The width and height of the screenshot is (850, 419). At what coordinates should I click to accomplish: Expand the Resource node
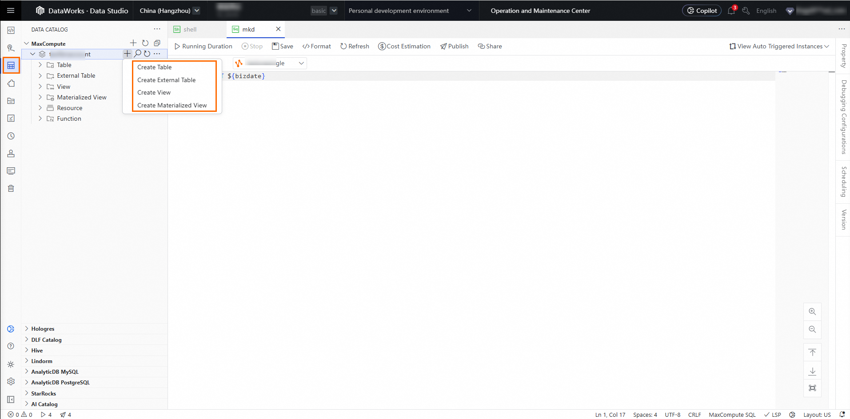coord(40,108)
